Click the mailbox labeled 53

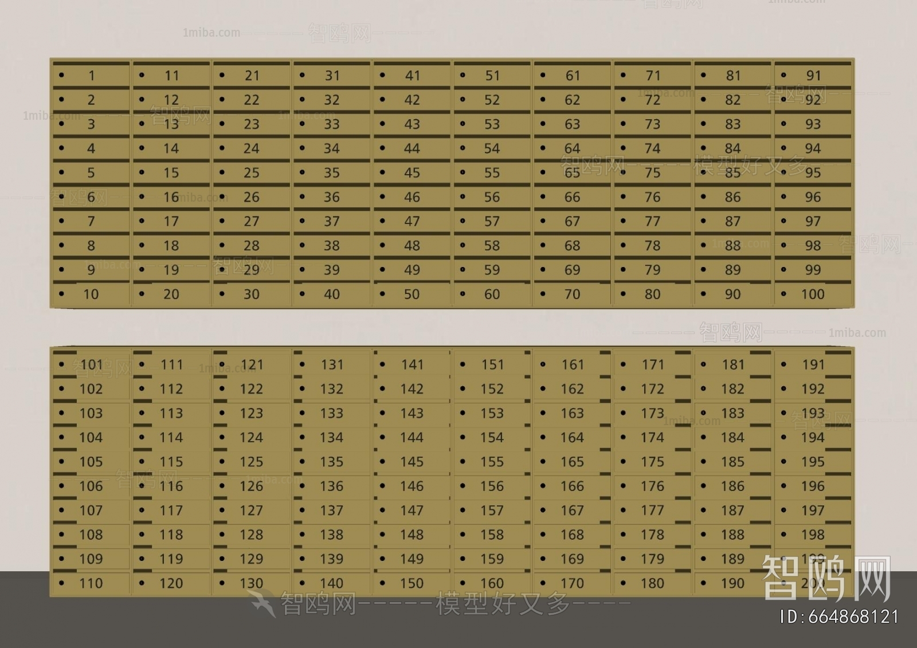click(x=492, y=124)
